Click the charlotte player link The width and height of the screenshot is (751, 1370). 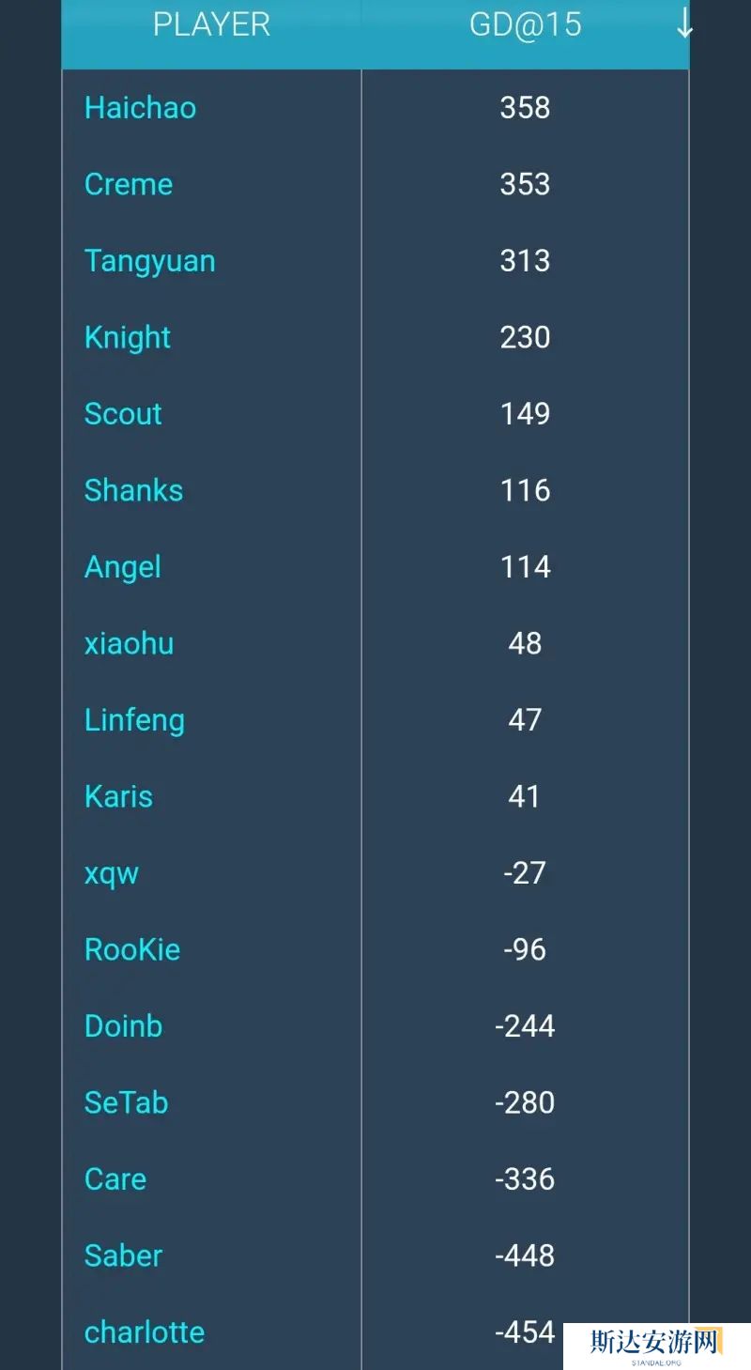pos(145,1332)
